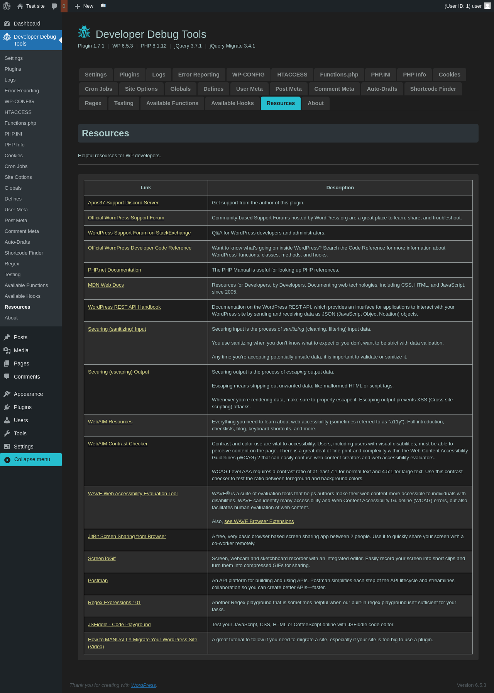Click the Users icon in the sidebar
494x693 pixels.
[x=7, y=420]
